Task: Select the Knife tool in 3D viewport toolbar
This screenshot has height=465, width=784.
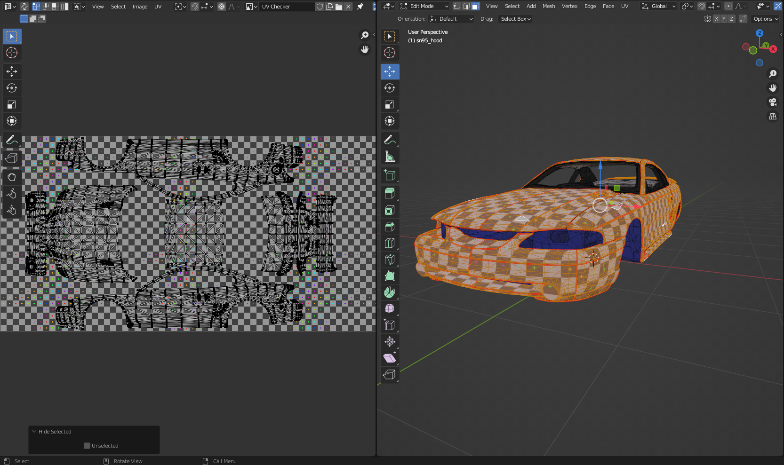Action: pos(390,260)
